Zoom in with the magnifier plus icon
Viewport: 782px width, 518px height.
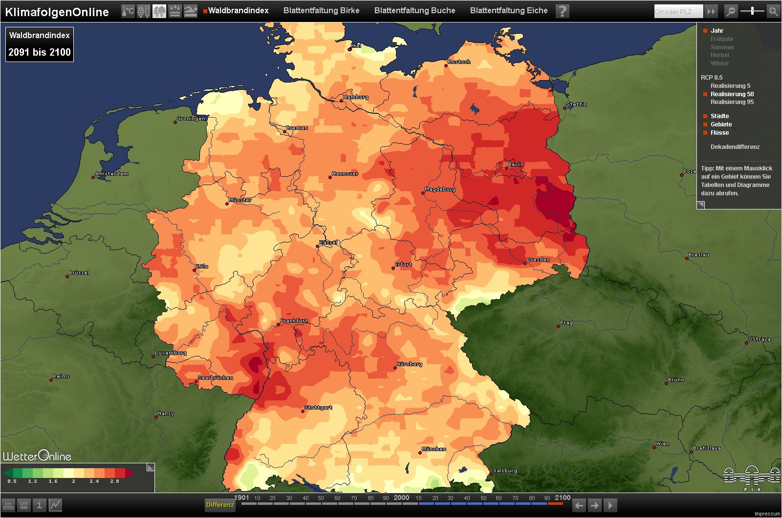(773, 11)
